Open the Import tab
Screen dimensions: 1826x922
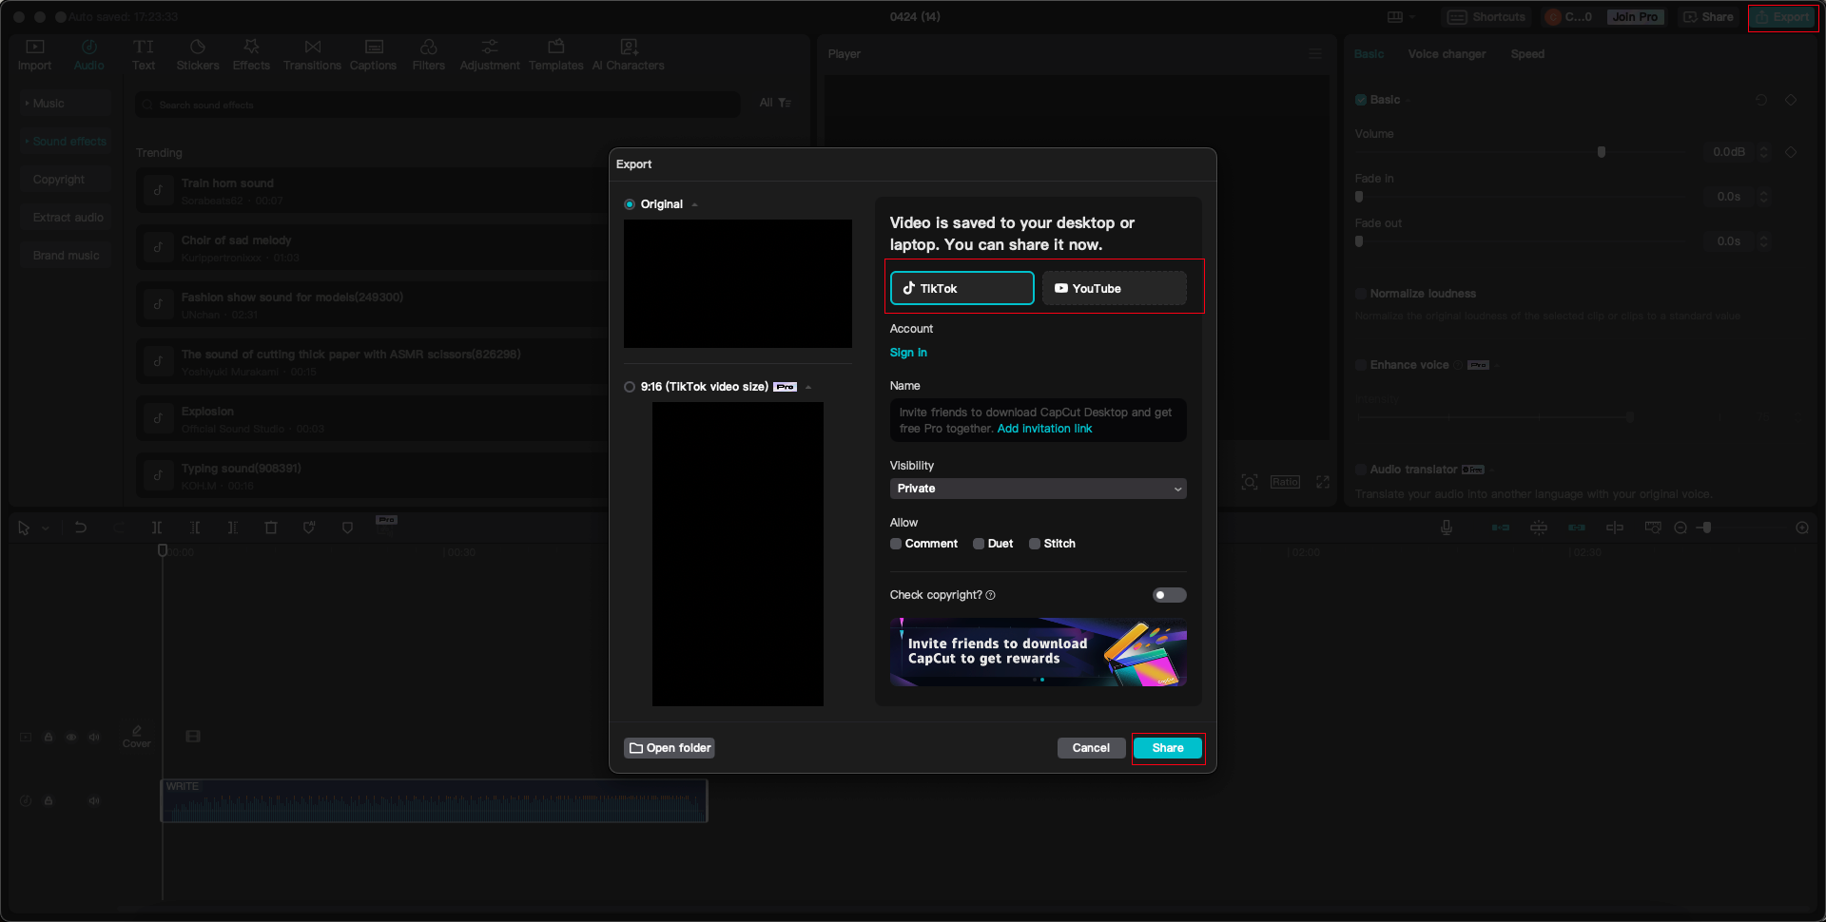[x=35, y=55]
